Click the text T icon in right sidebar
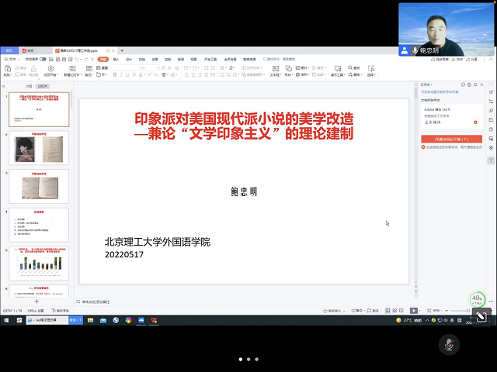Viewport: 497px width, 372px height. click(x=491, y=160)
